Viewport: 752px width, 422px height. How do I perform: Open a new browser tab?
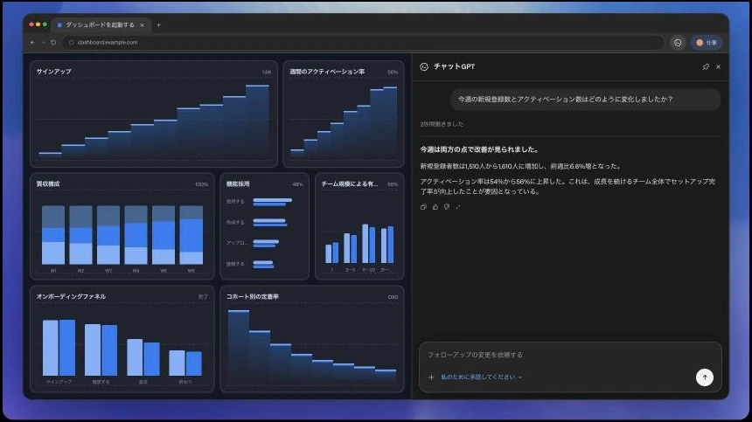click(159, 25)
